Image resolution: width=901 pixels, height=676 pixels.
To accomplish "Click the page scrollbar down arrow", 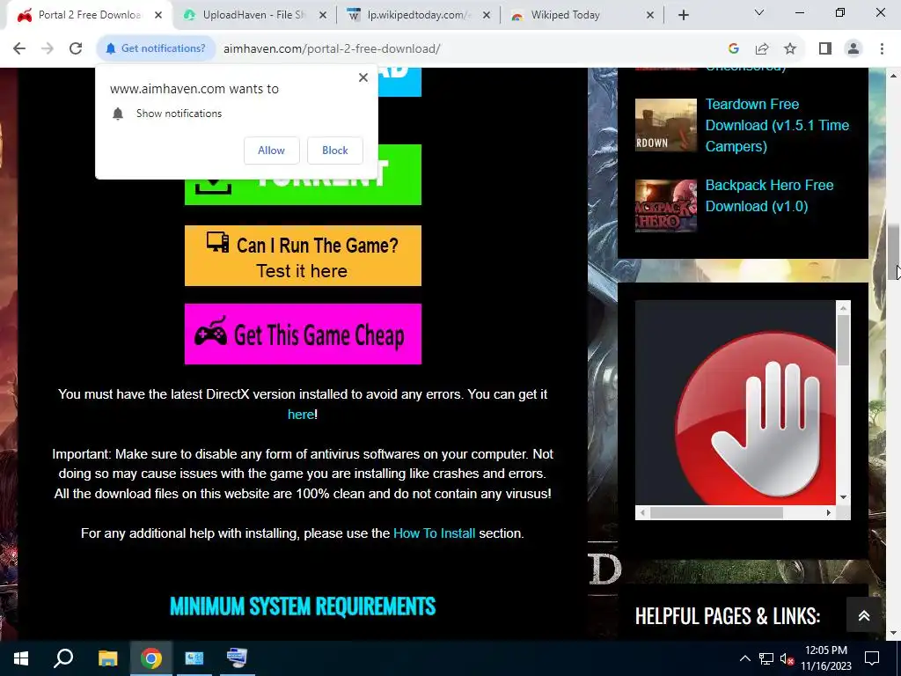I will pyautogui.click(x=894, y=633).
